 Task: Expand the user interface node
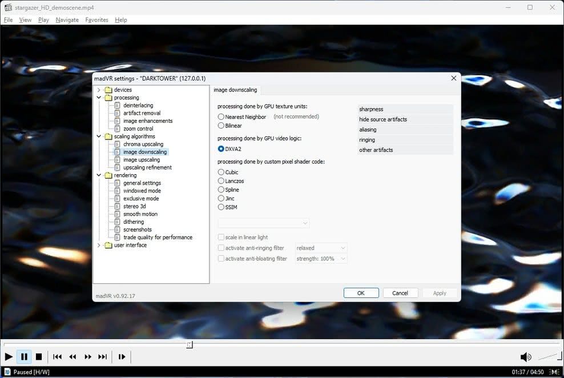(99, 246)
